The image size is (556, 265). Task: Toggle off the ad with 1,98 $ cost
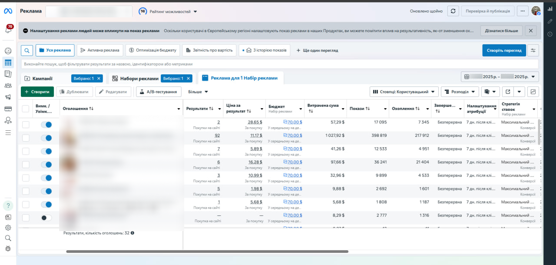point(46,191)
